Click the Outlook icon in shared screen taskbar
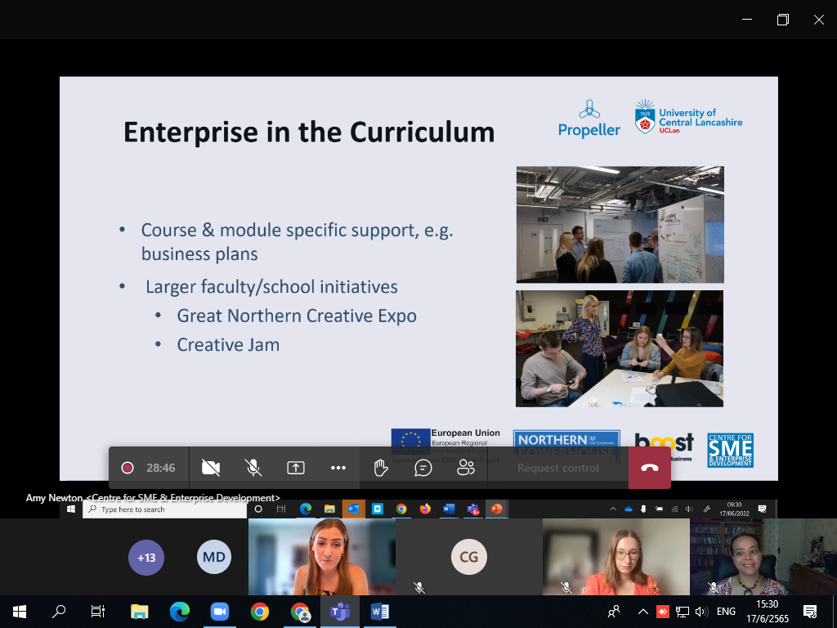Viewport: 837px width, 628px height. click(353, 509)
